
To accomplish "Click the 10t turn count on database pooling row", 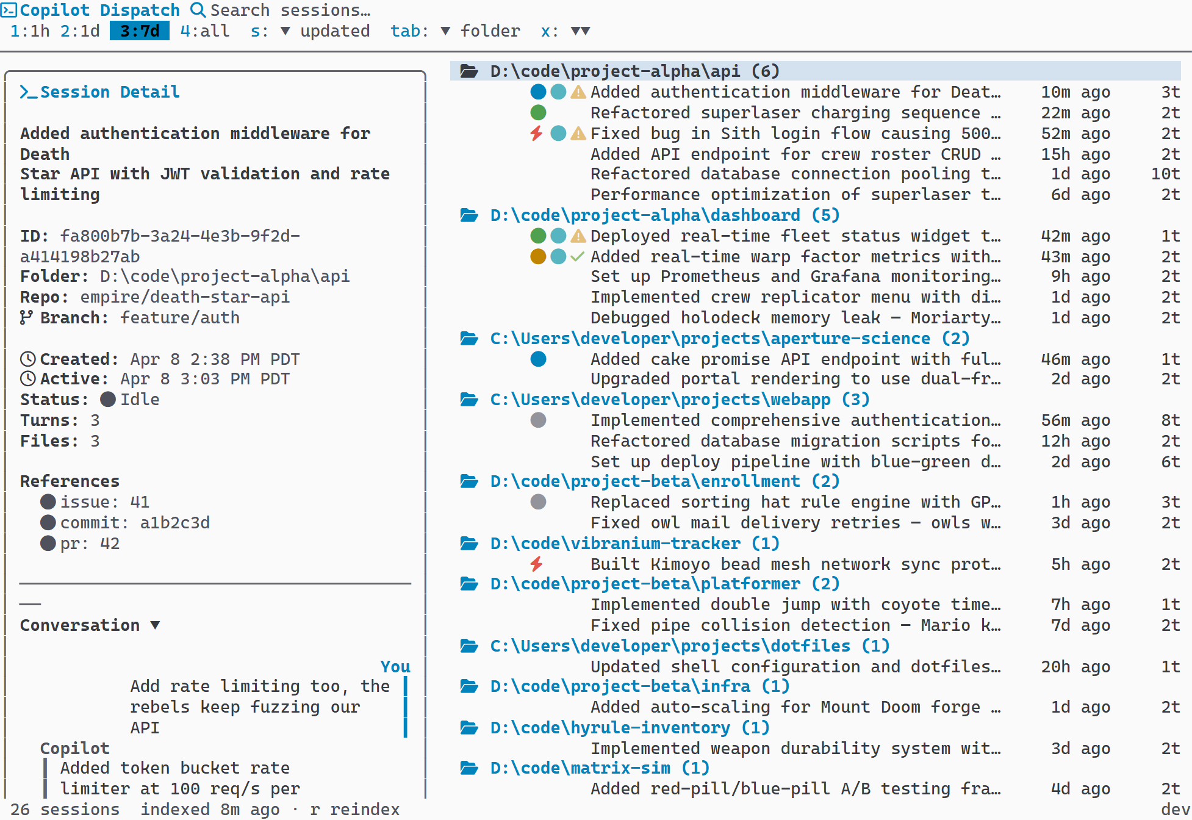I will (1165, 173).
